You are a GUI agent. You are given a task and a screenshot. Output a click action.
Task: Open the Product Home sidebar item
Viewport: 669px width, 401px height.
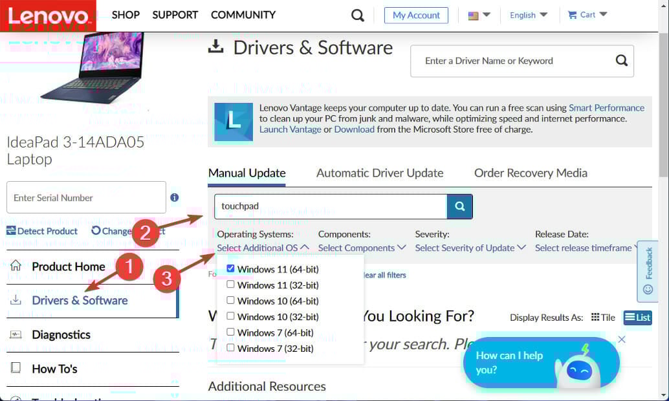pyautogui.click(x=93, y=266)
